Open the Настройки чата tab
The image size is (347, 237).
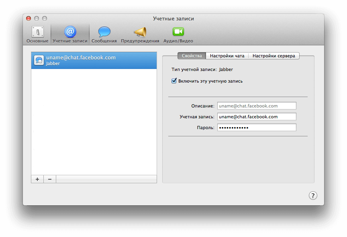[227, 56]
